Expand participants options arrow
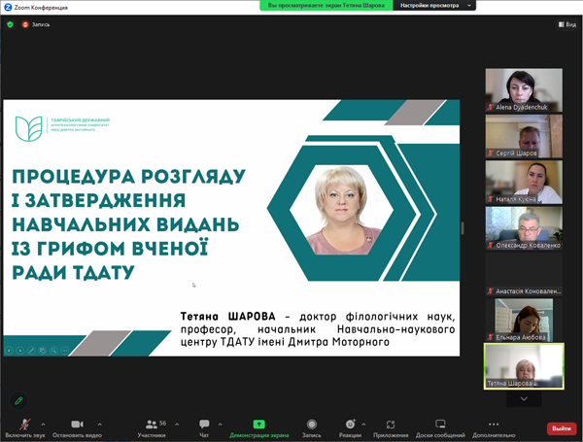 tap(177, 425)
